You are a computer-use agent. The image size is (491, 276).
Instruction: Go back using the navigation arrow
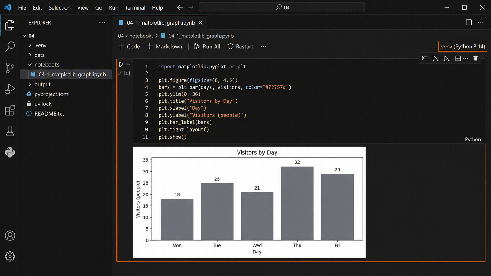pyautogui.click(x=180, y=7)
